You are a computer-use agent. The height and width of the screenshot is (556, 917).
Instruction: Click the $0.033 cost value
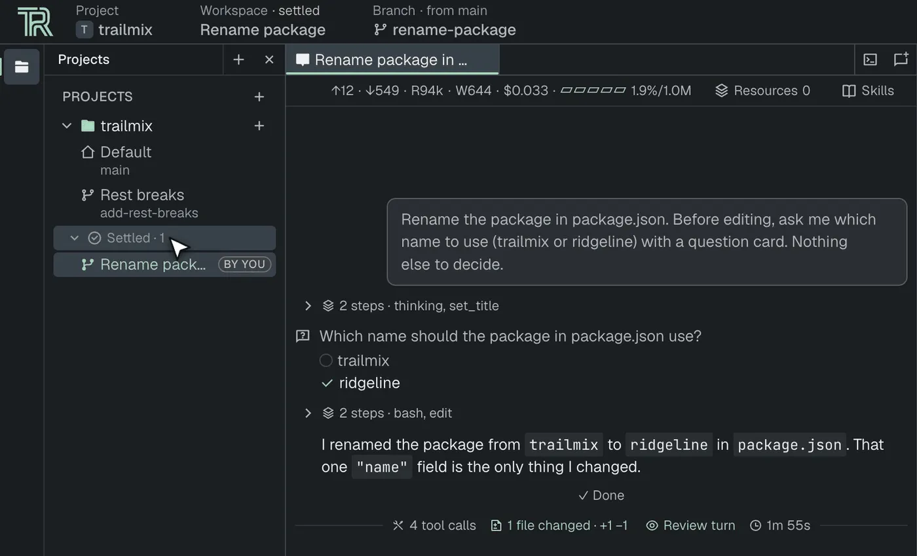click(x=525, y=91)
